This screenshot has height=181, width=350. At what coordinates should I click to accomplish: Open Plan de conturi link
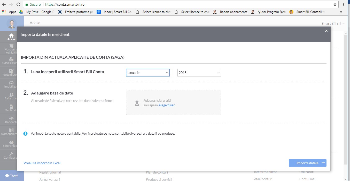(x=157, y=172)
